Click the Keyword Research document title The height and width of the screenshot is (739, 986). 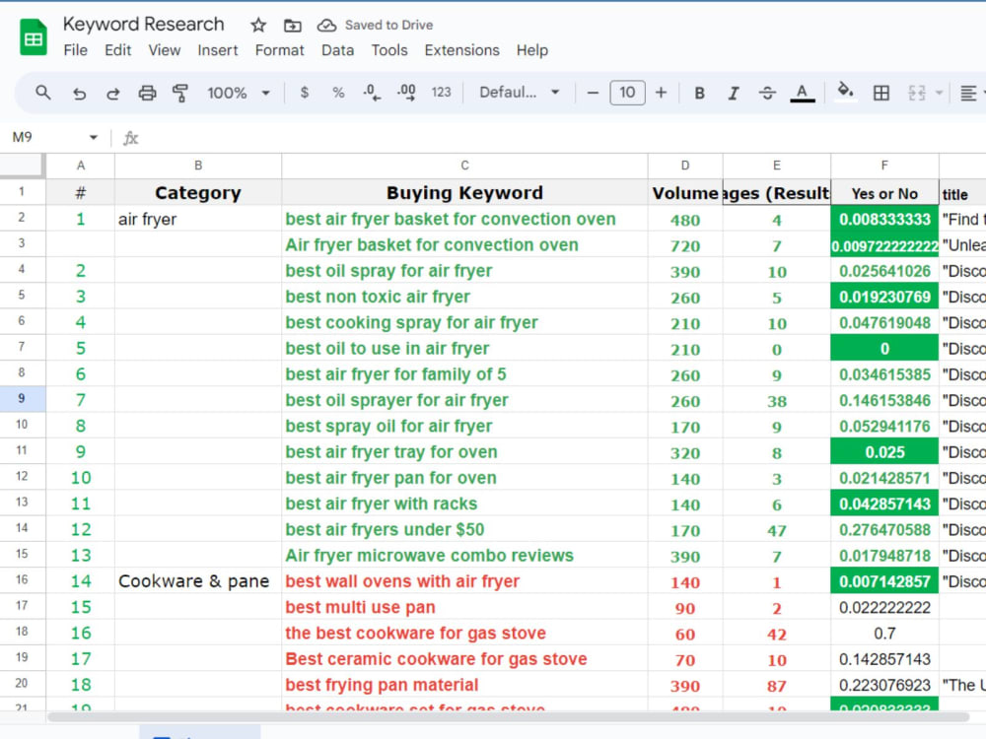coord(143,24)
